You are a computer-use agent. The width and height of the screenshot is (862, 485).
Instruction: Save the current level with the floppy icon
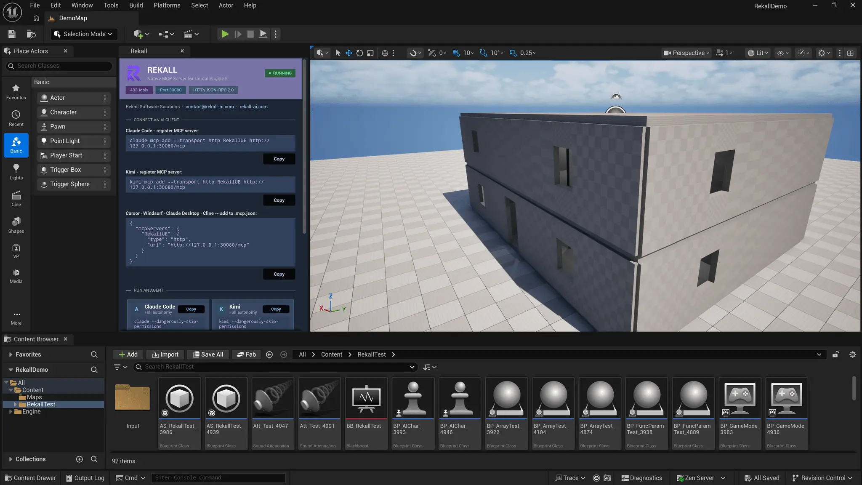pos(11,34)
